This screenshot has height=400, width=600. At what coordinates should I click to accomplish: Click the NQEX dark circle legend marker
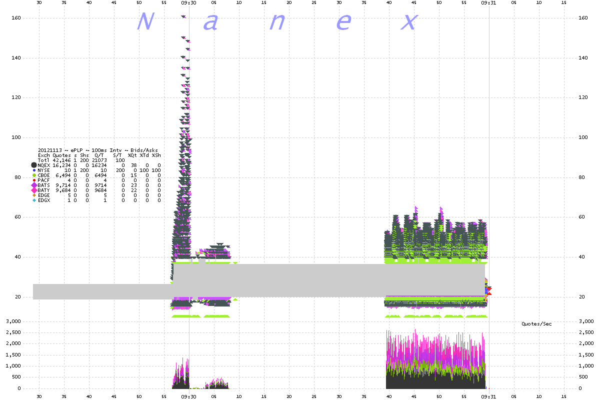(34, 165)
